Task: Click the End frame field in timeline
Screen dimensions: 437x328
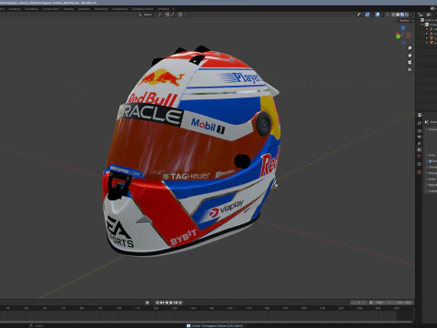Action: 403,302
